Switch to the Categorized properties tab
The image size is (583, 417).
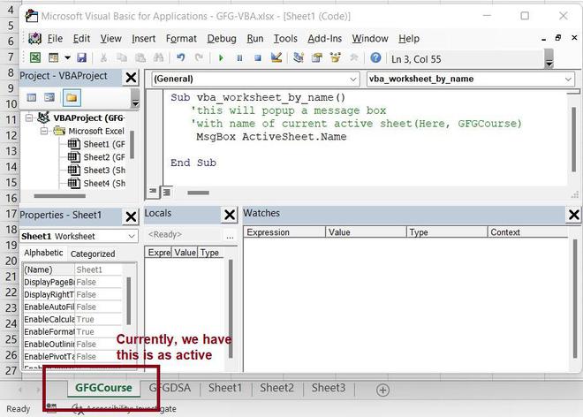[x=93, y=254]
